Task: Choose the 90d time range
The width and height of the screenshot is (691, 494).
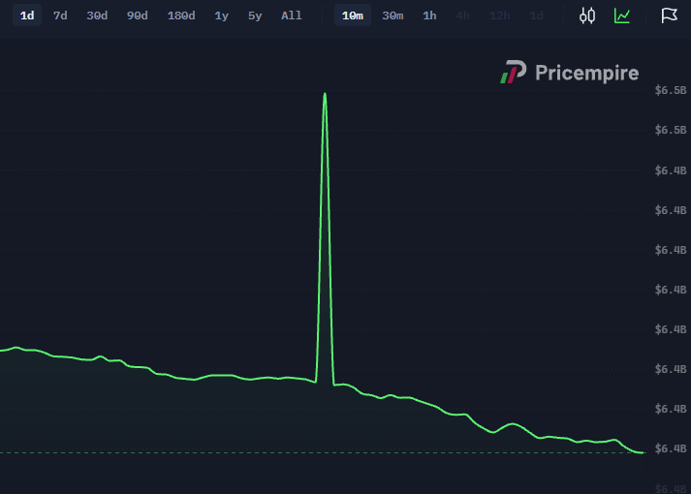Action: click(x=137, y=15)
